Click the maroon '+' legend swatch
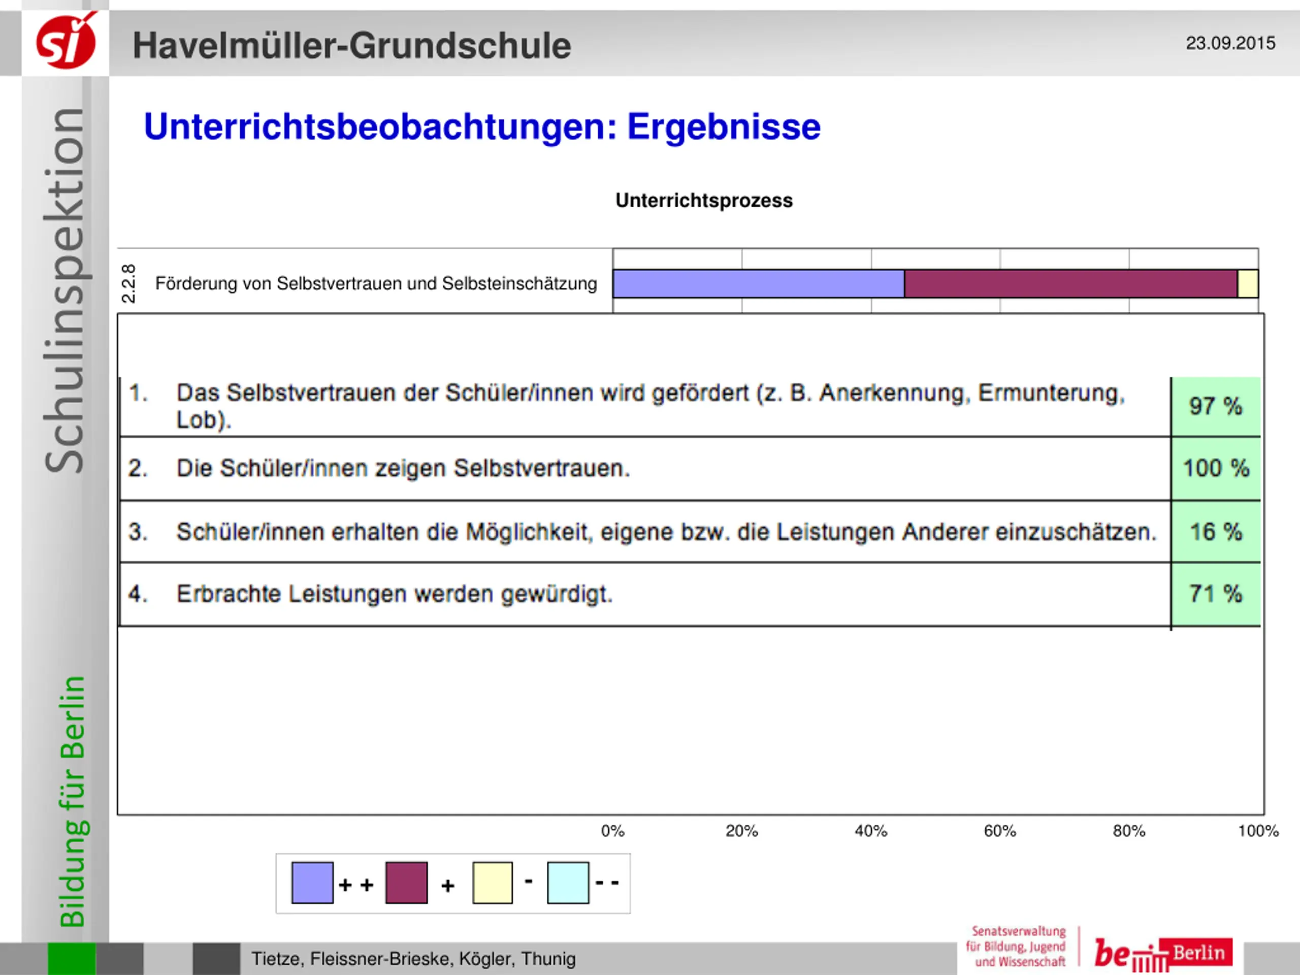Viewport: 1300px width, 975px height. click(406, 883)
